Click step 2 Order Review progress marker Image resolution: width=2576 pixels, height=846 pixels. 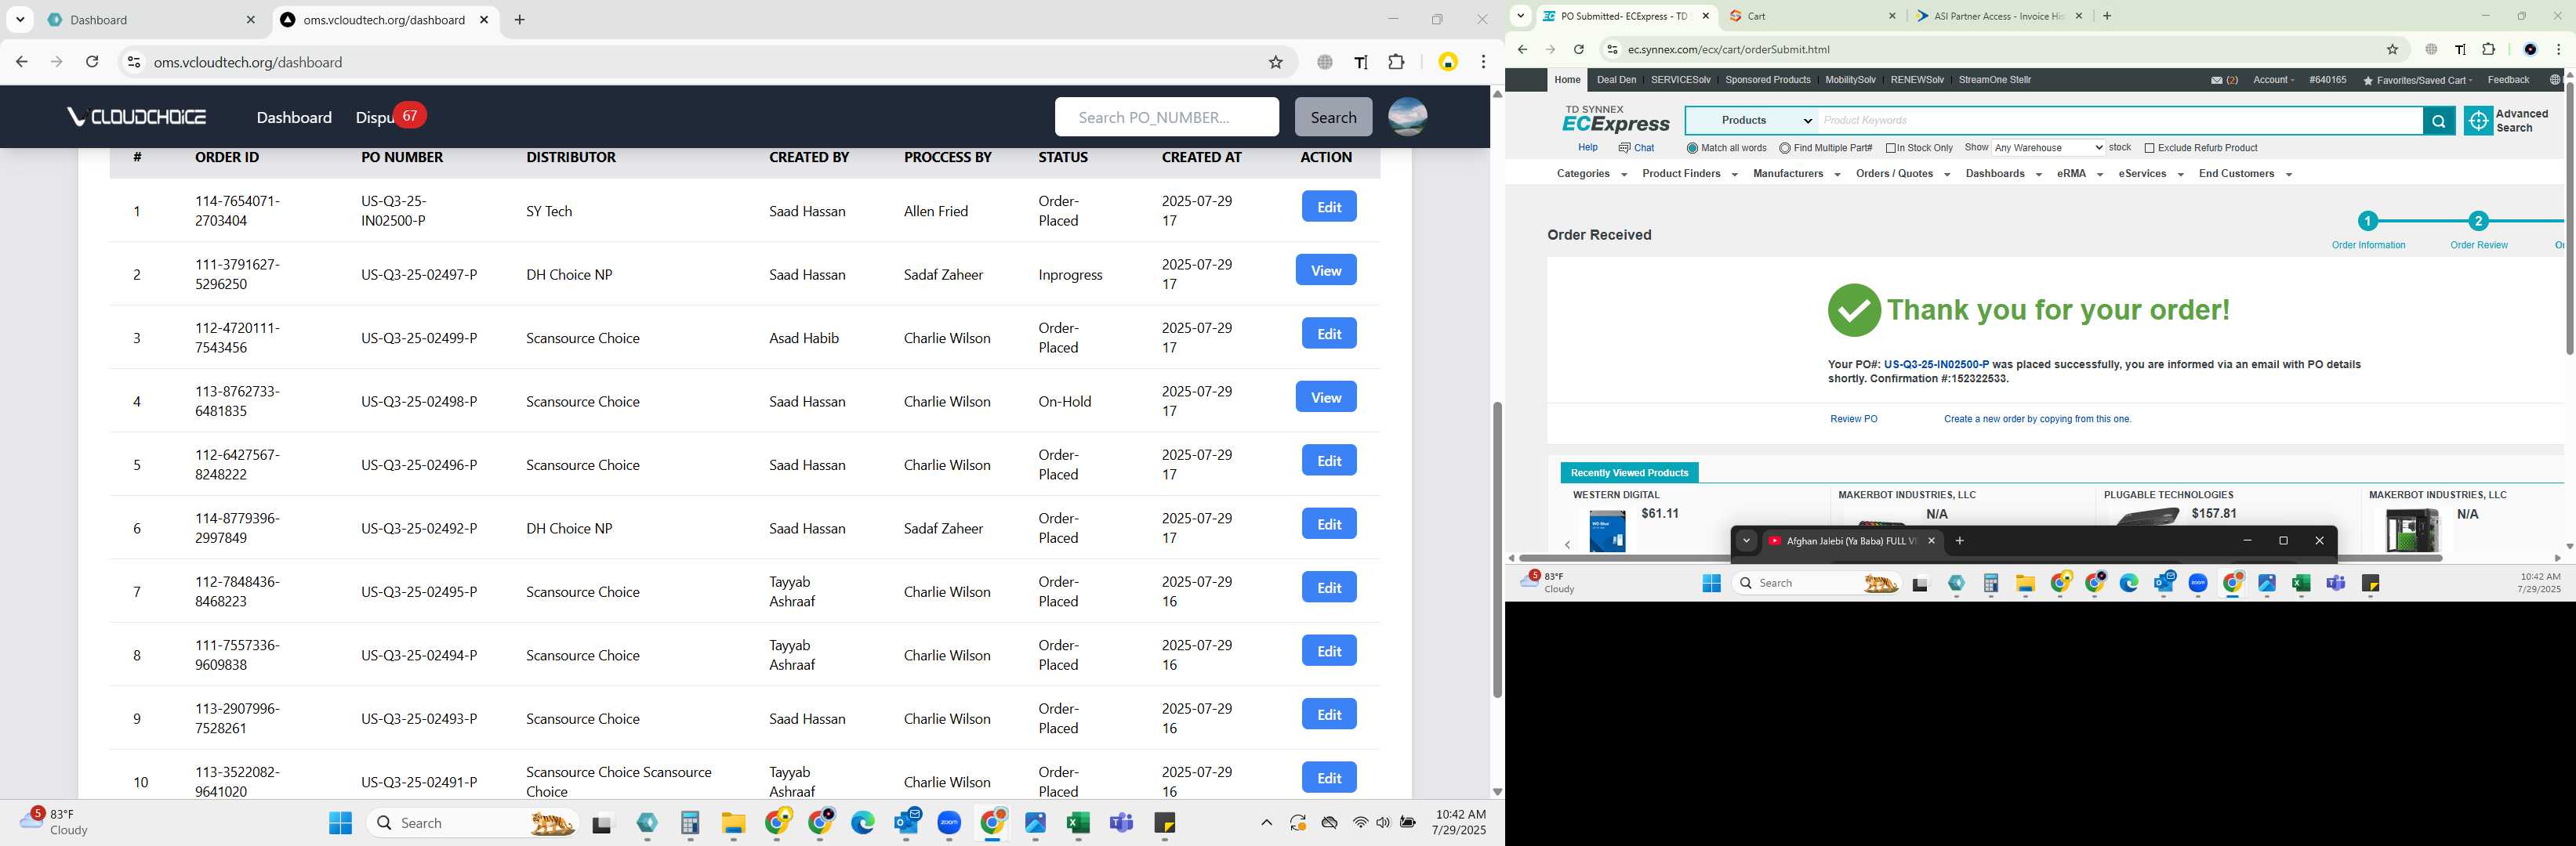click(x=2477, y=222)
